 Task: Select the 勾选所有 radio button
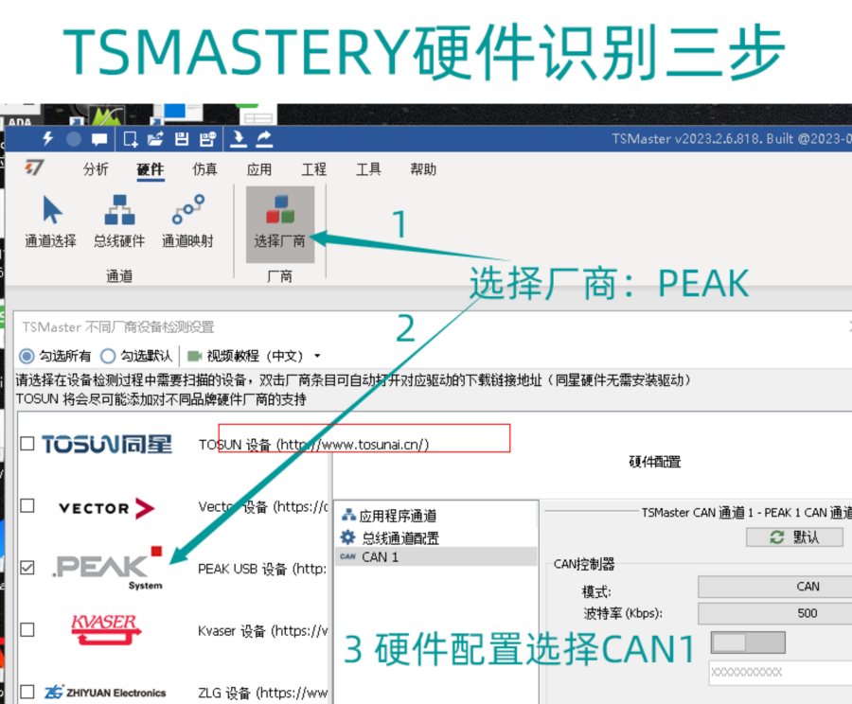tap(27, 357)
